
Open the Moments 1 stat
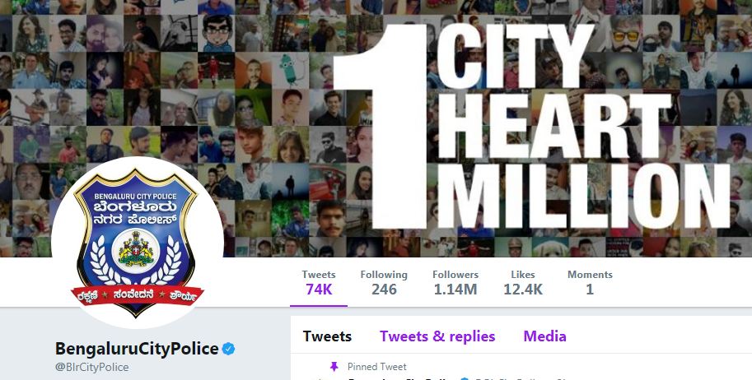pyautogui.click(x=590, y=282)
